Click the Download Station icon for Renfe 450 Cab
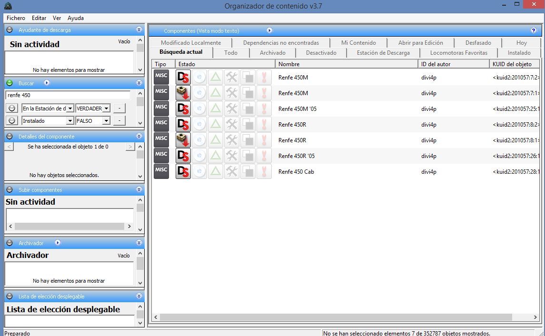Screen dimensions: 545x336 point(183,171)
